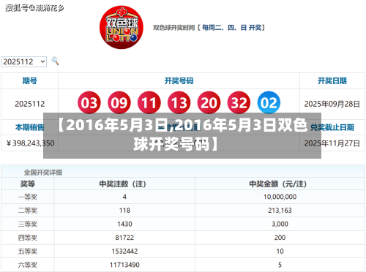Click the first prize winner count 4
Screen dimensions: 366x272
tap(124, 197)
